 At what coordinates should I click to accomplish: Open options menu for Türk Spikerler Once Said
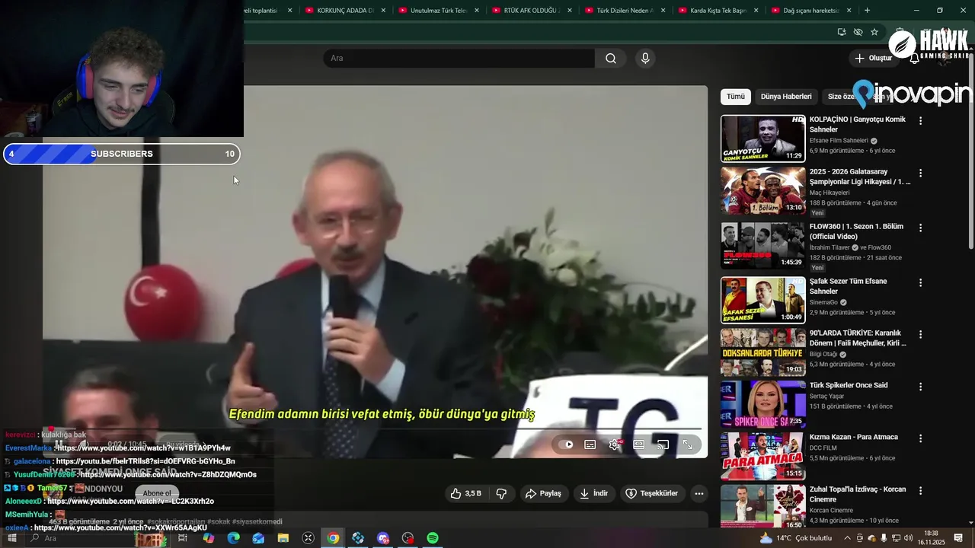pos(920,387)
